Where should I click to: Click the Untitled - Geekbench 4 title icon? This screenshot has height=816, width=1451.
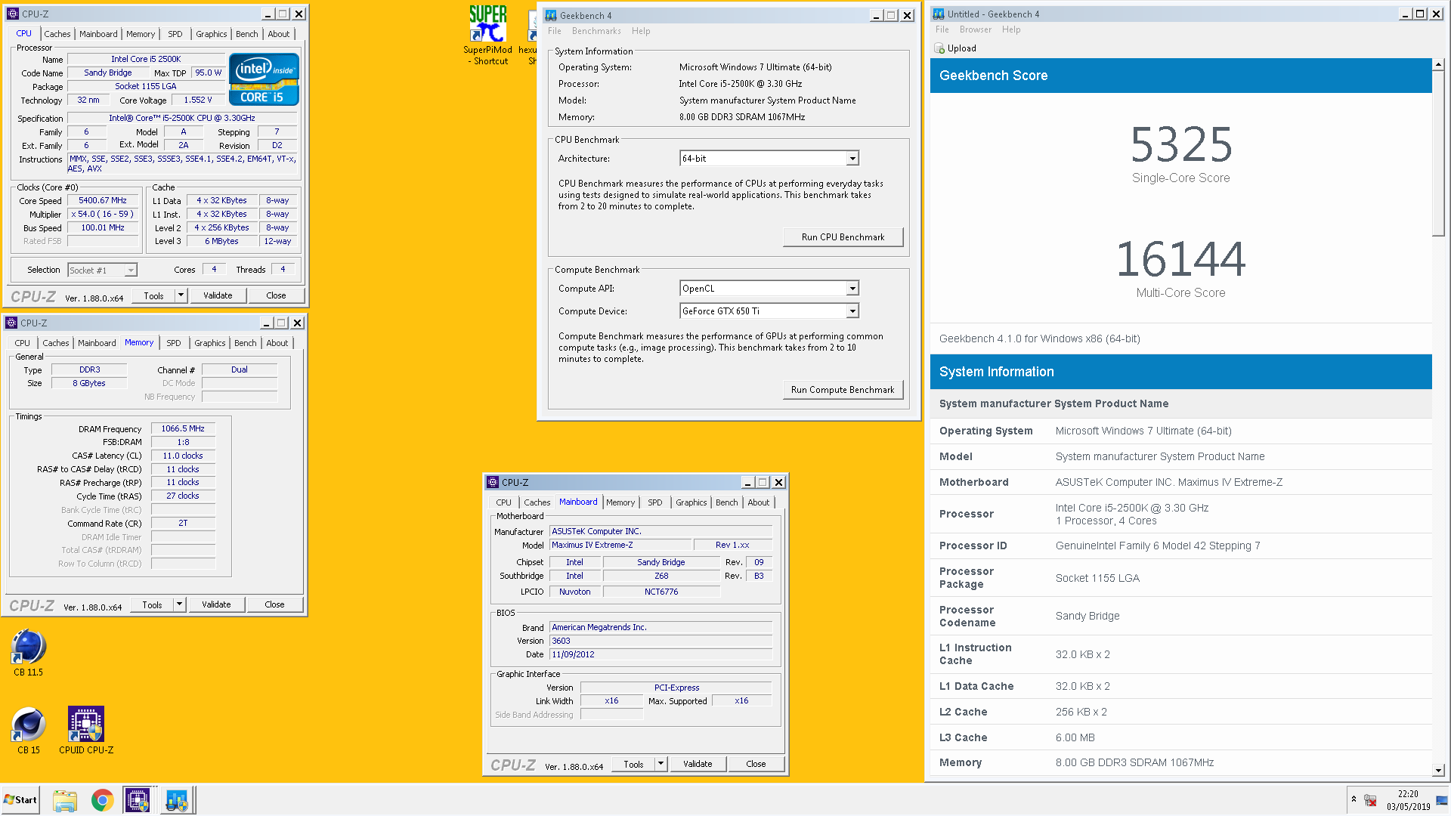(x=938, y=14)
